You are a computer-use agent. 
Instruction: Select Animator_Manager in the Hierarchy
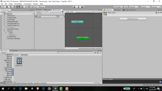[x=14, y=38]
